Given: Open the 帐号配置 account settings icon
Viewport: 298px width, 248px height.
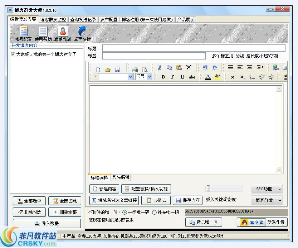Looking at the screenshot, I should [x=23, y=33].
